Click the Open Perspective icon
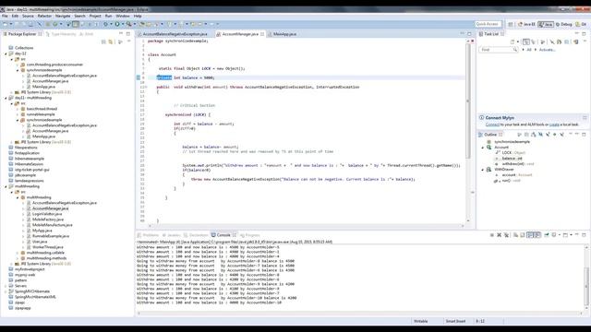591x332 pixels. coord(511,24)
